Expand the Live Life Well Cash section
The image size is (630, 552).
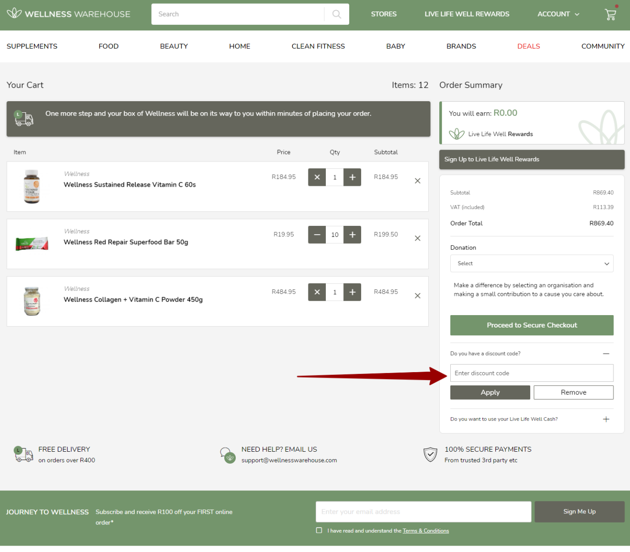click(606, 419)
